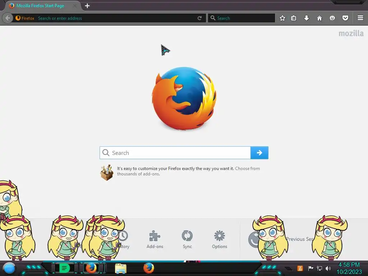
Task: Click the smiley face Hello icon
Action: pos(332,18)
